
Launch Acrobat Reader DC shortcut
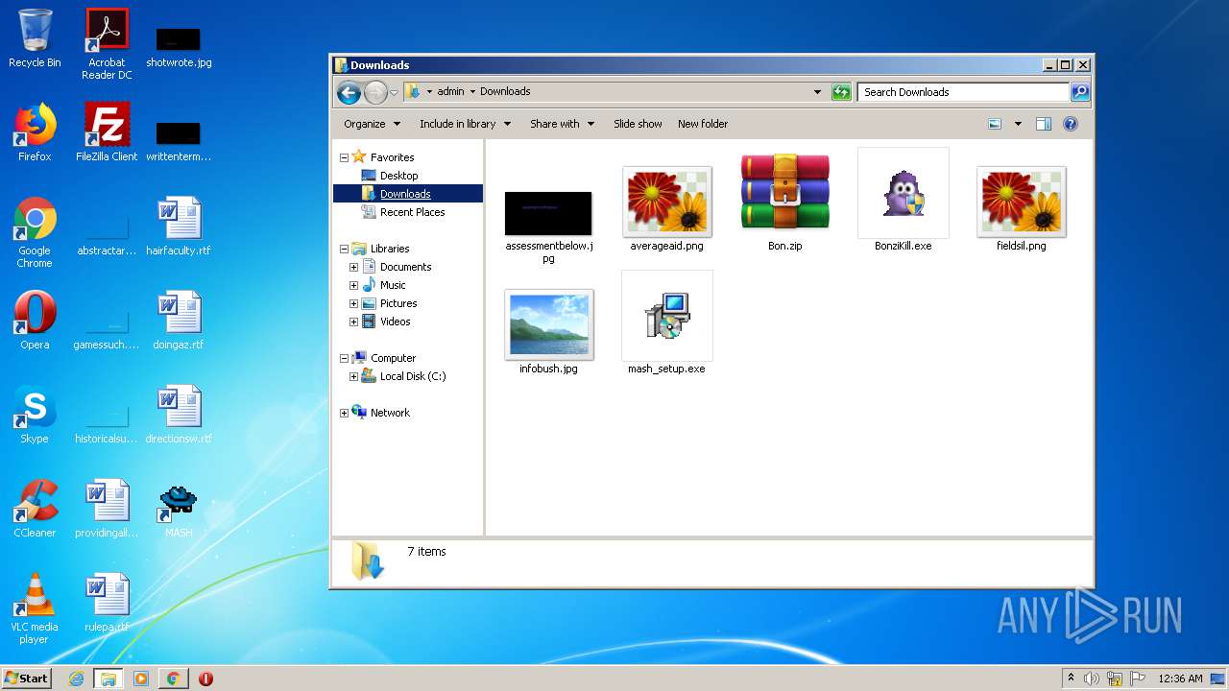pyautogui.click(x=107, y=44)
